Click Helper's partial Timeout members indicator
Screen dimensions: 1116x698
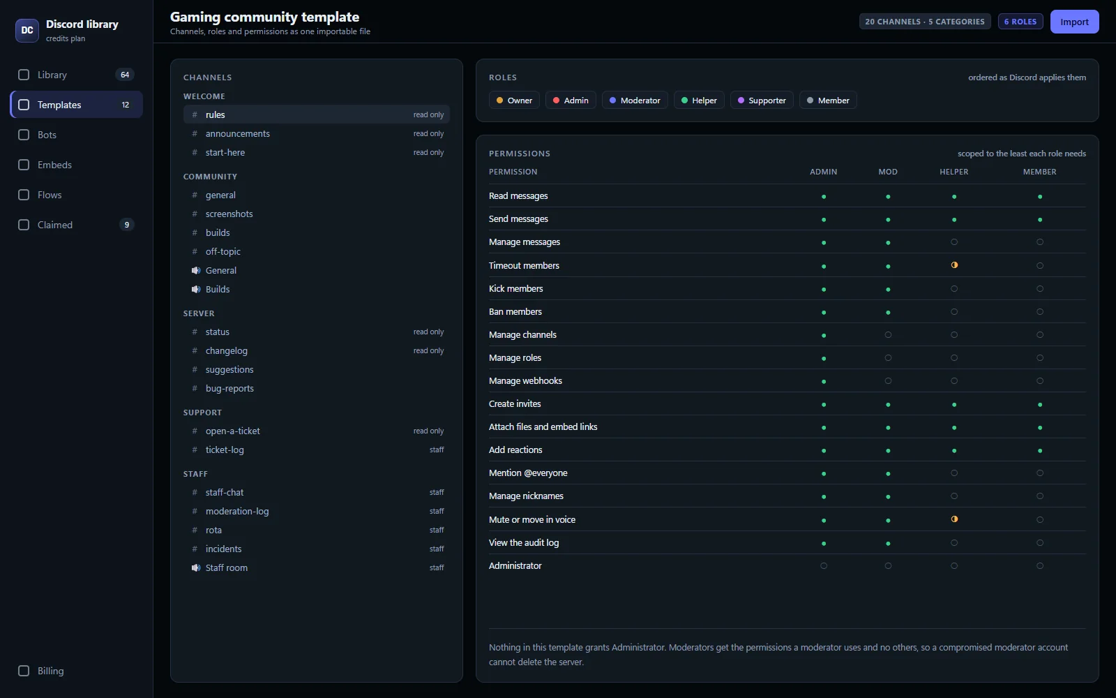[x=954, y=265]
